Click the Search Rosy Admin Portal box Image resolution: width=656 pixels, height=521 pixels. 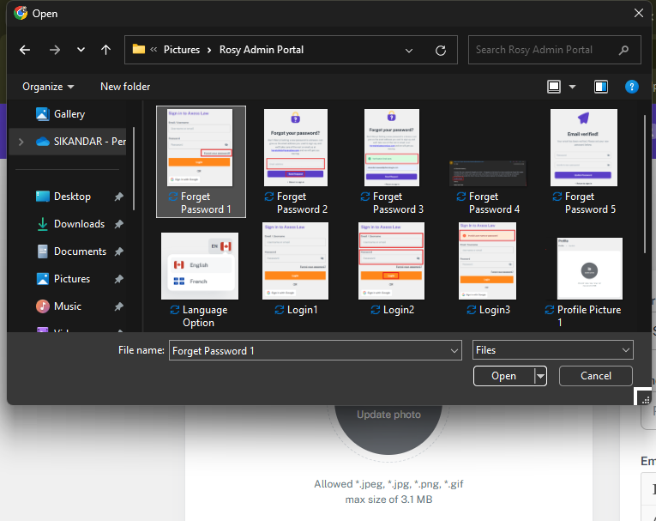pos(545,50)
